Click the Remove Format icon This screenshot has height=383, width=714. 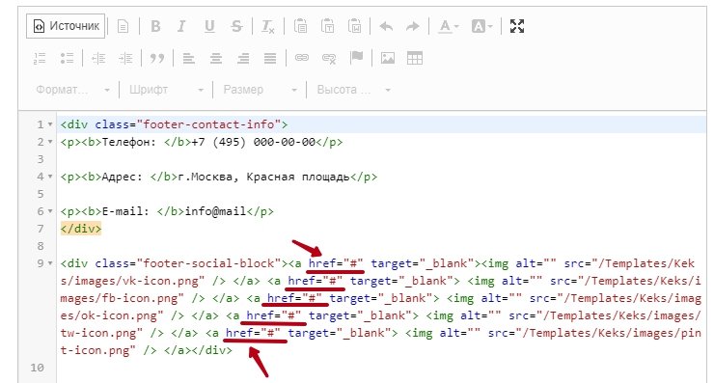[268, 26]
